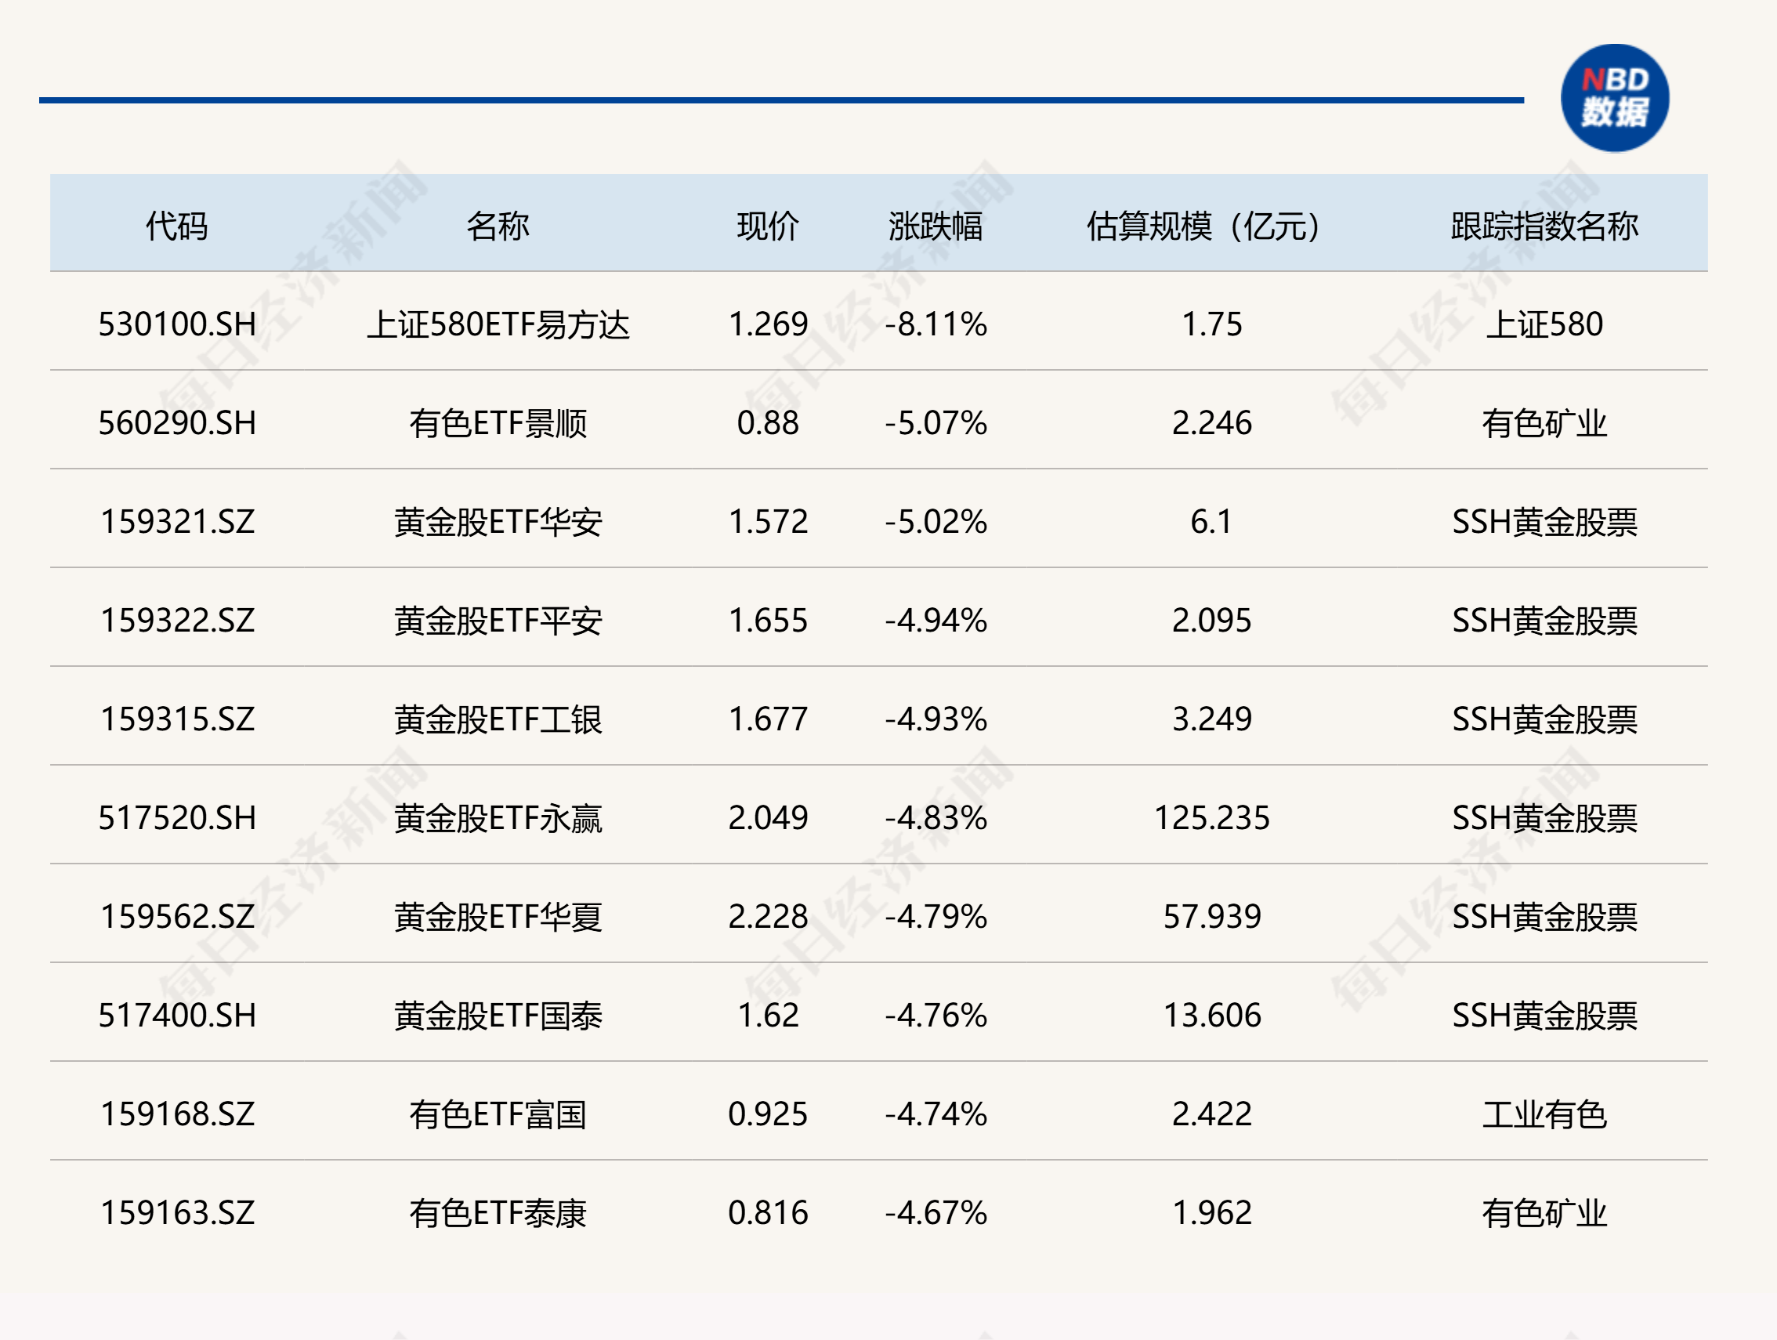
Task: Click the estimated scale 3.249
Action: pyautogui.click(x=1211, y=720)
